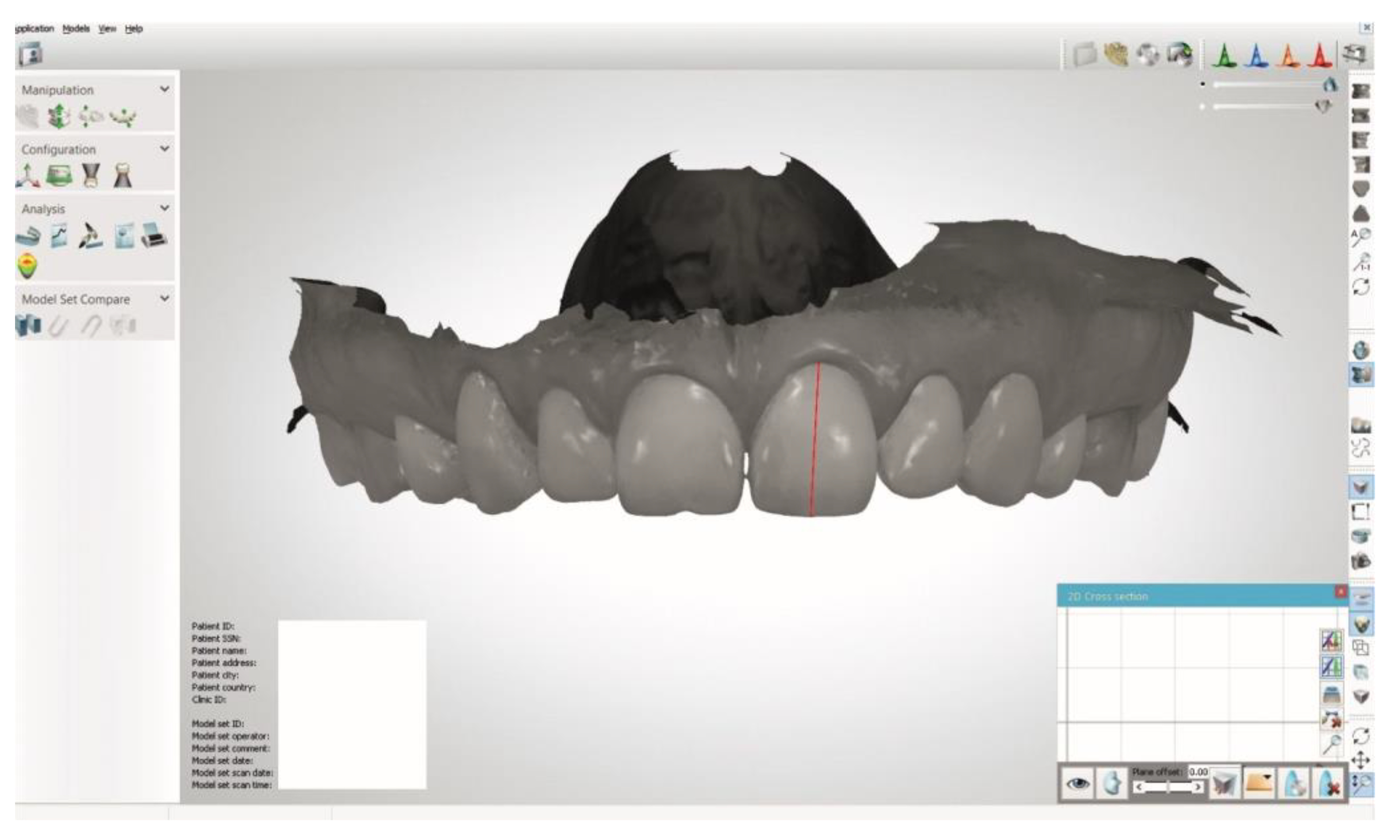Click the magnifier icon in cross section panel
This screenshot has height=833, width=1391.
click(1332, 745)
